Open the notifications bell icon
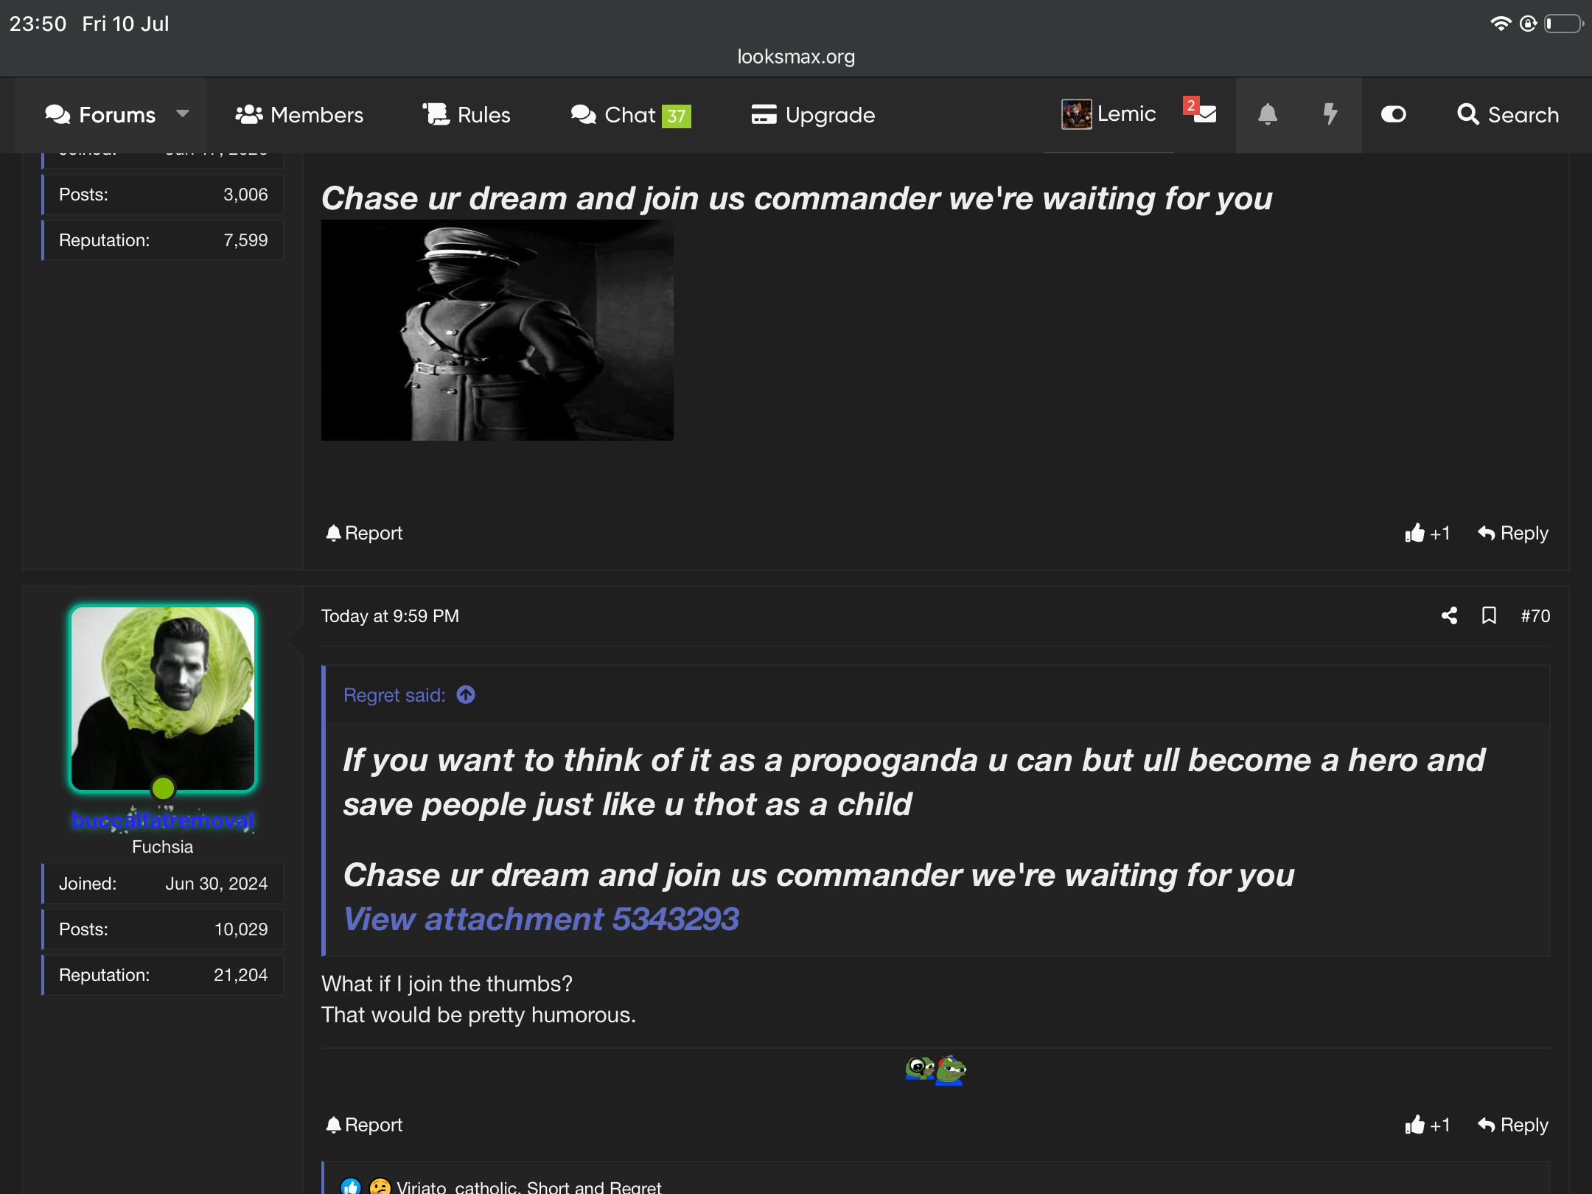 tap(1267, 114)
